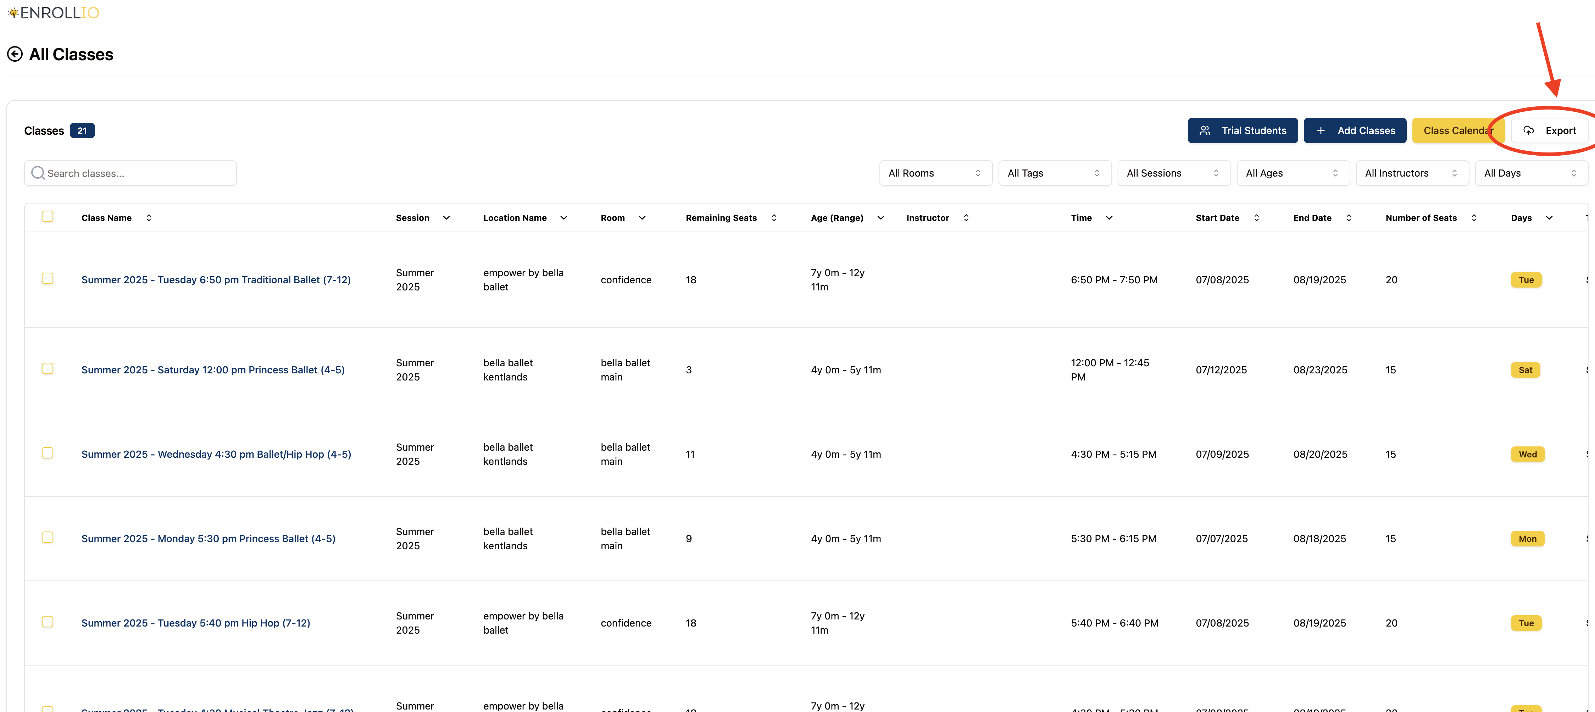
Task: Sort by Remaining Seats column arrows
Action: 773,218
